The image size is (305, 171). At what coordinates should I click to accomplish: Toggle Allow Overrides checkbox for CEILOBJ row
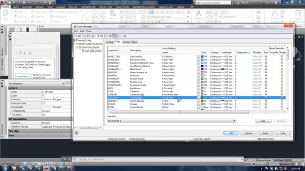pos(282,101)
